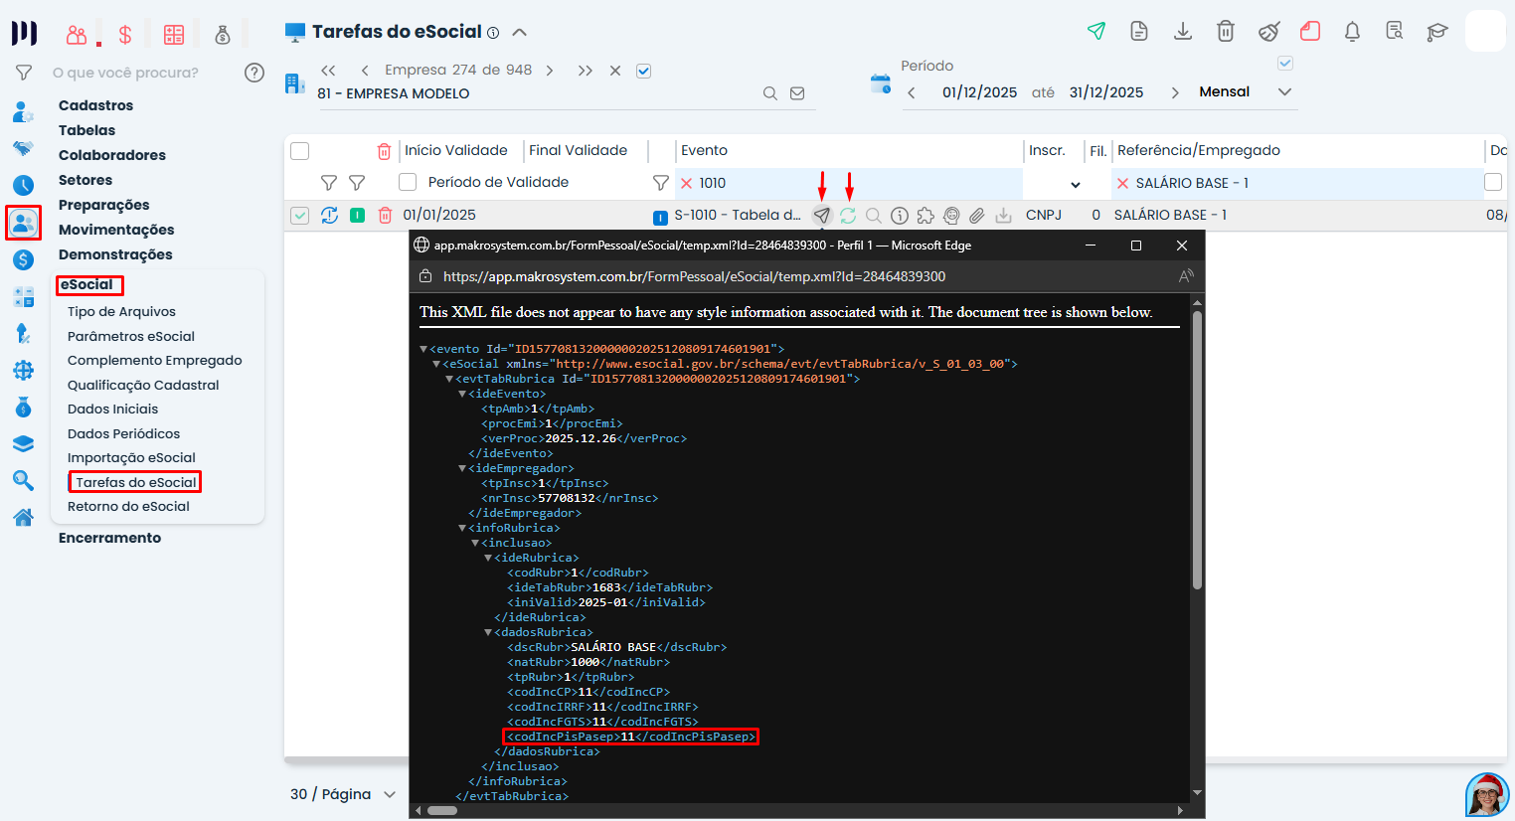Viewport: 1515px width, 821px height.
Task: Click the paperclip attachment icon in S-1010 row
Action: tap(977, 215)
